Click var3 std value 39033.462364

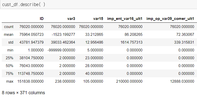click(63, 42)
